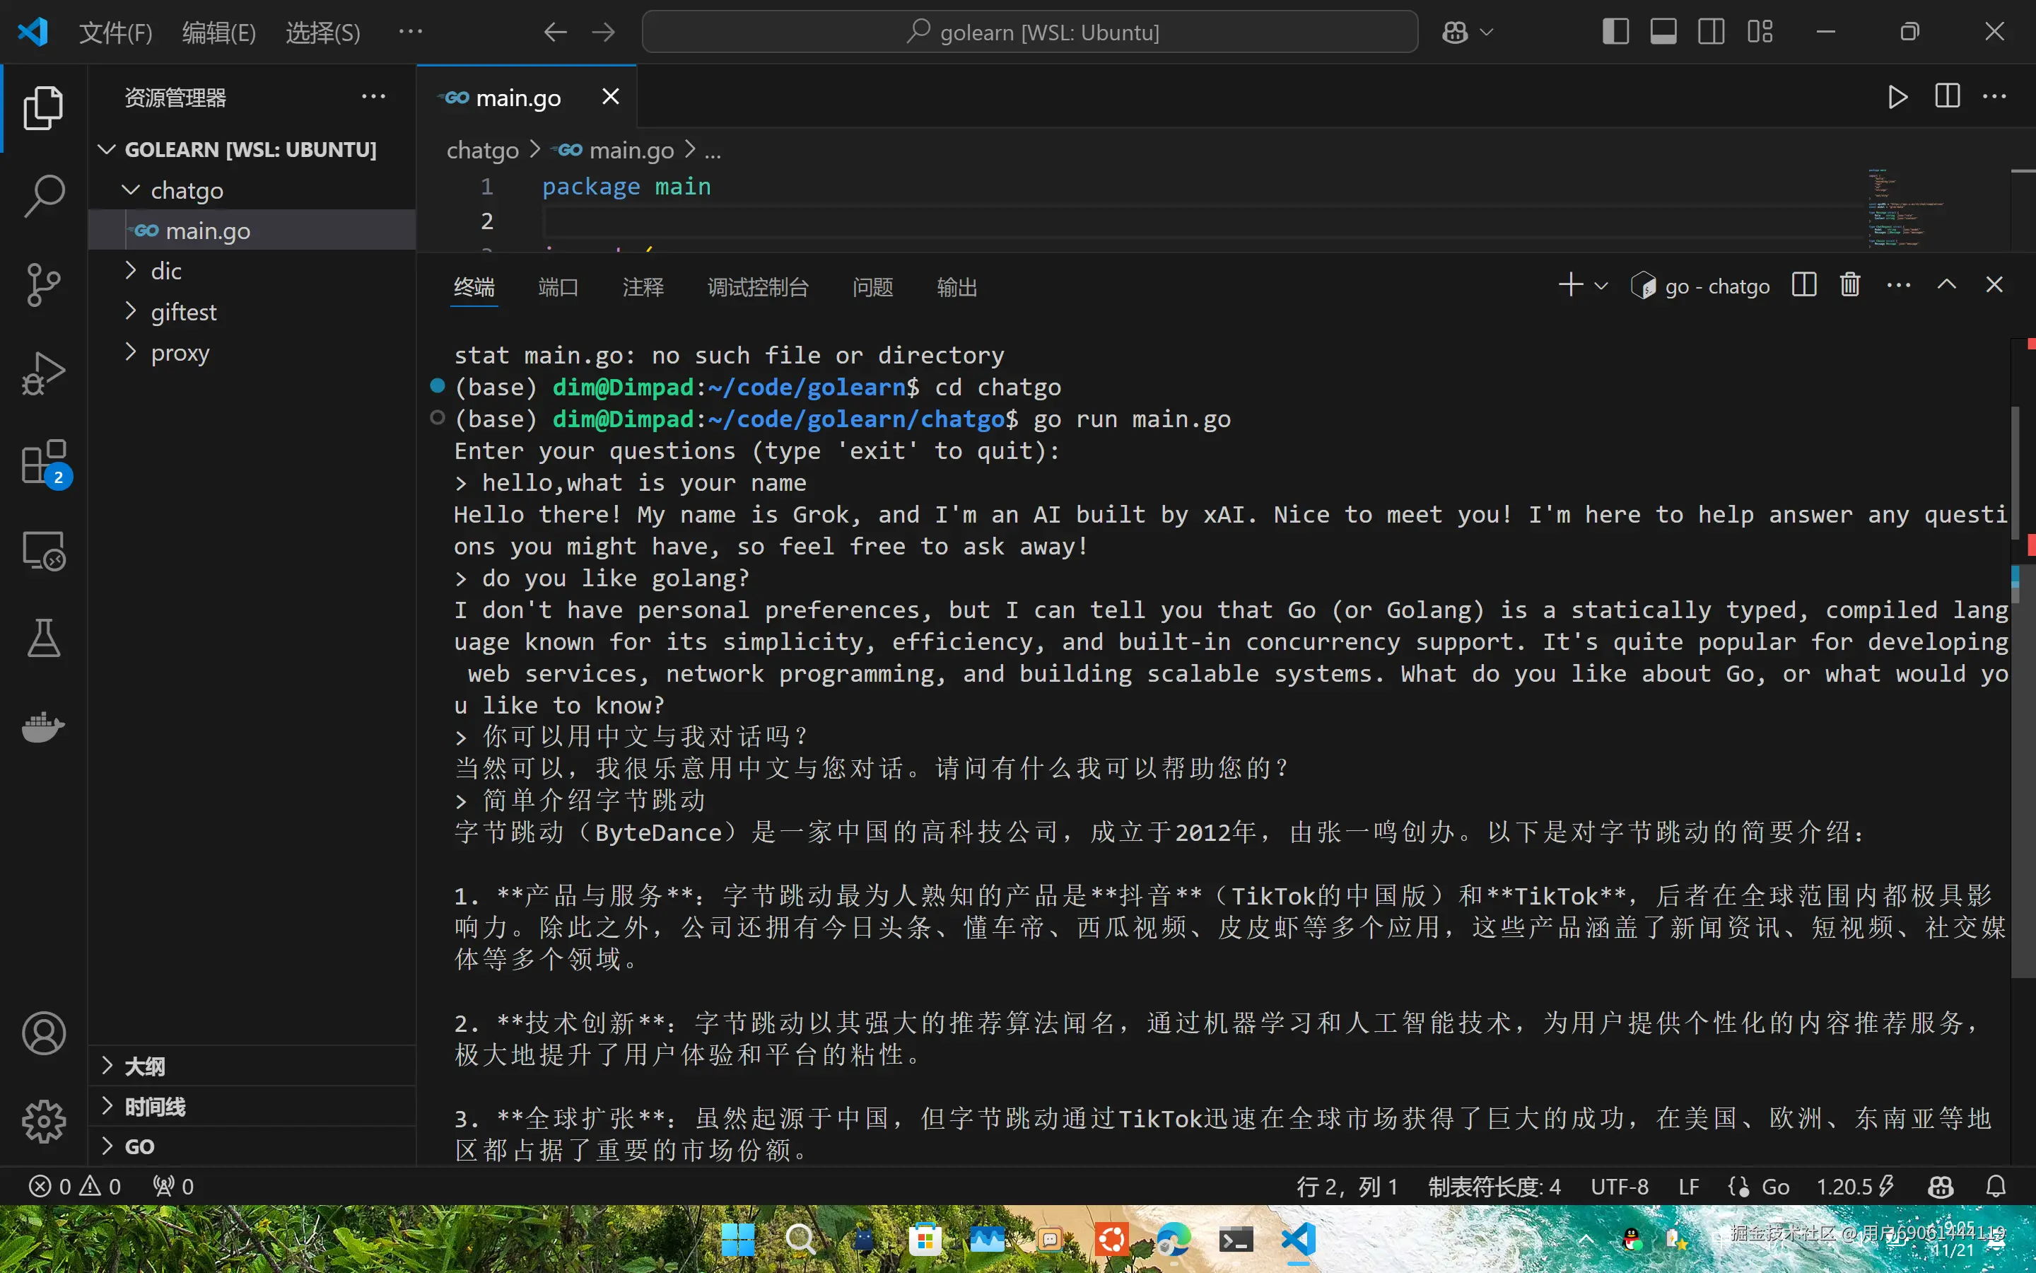
Task: Collapse the GOLEARN [WSL: UBUNTU] workspace root
Action: [252, 150]
